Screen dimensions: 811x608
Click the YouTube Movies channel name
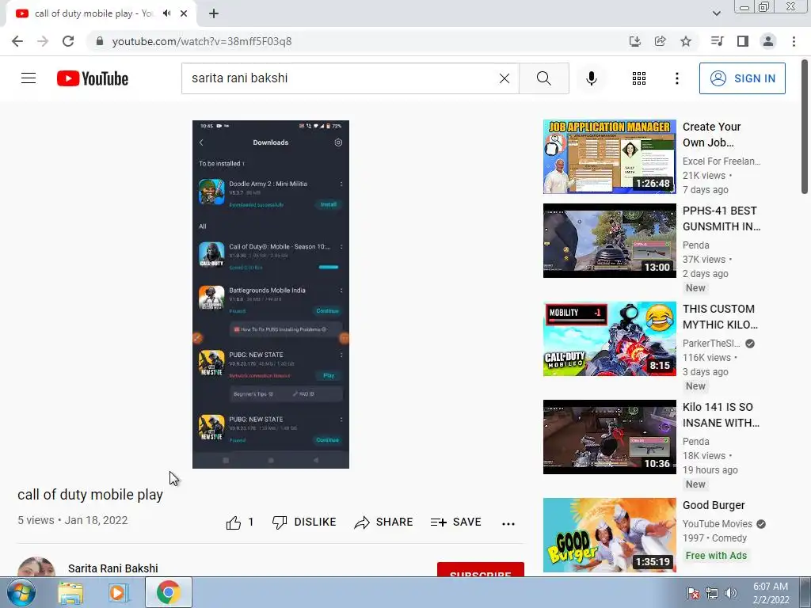718,524
